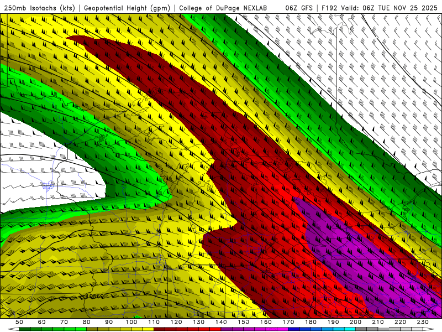Viewport: 442px width, 332px height.
Task: Click the 'College of DuPage NEXLAB' header text
Action: 223,8
